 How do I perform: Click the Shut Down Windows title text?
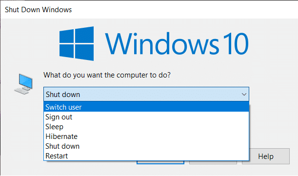[38, 10]
